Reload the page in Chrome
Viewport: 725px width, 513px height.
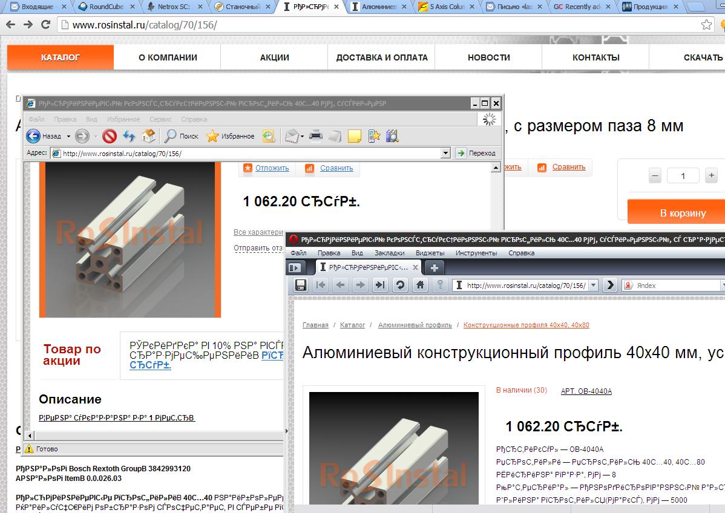coord(46,24)
